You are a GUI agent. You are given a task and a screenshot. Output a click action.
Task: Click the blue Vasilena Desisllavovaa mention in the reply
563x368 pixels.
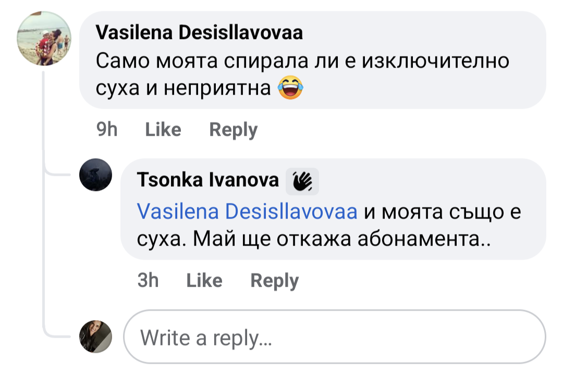[x=247, y=212]
